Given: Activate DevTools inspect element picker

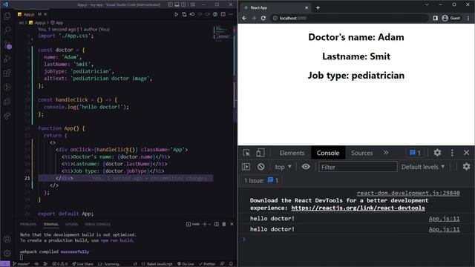Looking at the screenshot, I should point(246,153).
